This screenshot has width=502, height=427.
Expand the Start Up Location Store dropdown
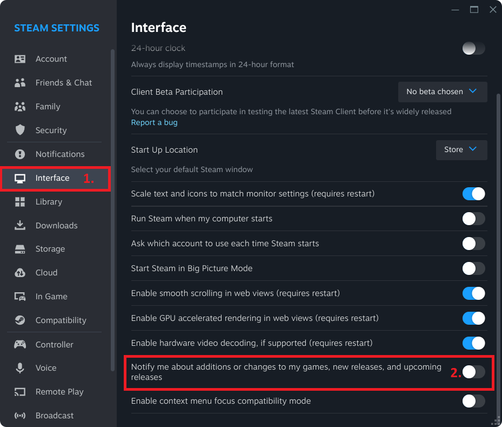click(461, 150)
